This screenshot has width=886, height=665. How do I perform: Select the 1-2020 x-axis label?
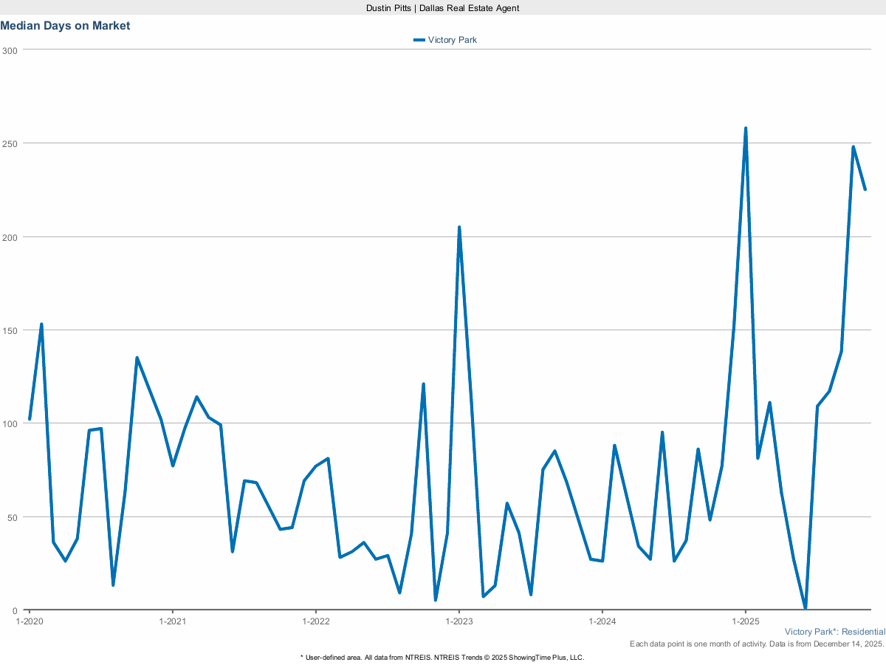coord(30,621)
